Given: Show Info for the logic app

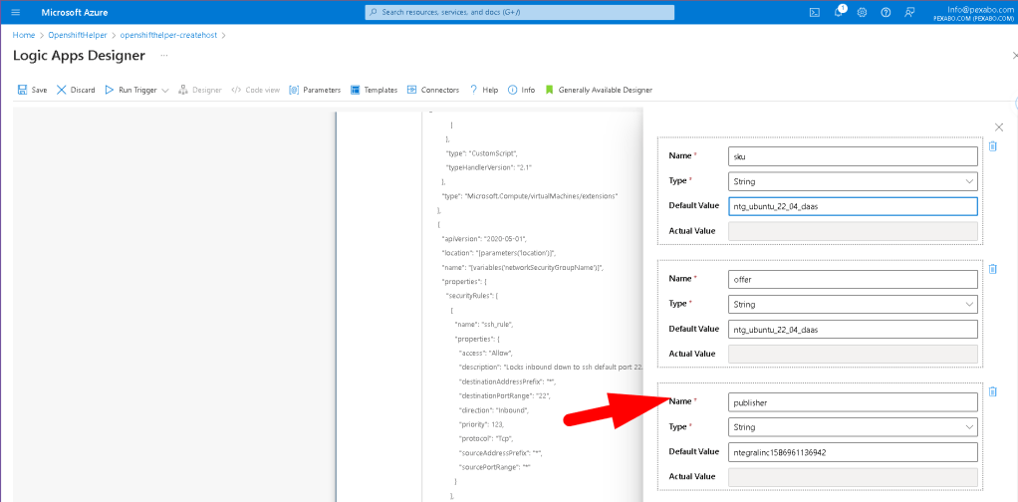Looking at the screenshot, I should pos(521,90).
